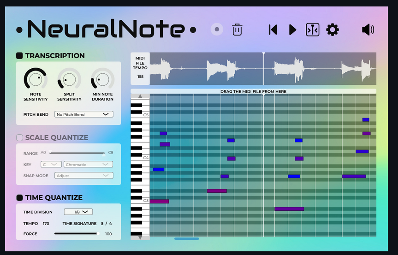Screen dimensions: 398x255
Task: Click the Tempo value 170
Action: 46,224
